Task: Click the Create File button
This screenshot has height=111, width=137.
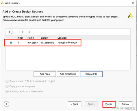Action: click(x=91, y=74)
